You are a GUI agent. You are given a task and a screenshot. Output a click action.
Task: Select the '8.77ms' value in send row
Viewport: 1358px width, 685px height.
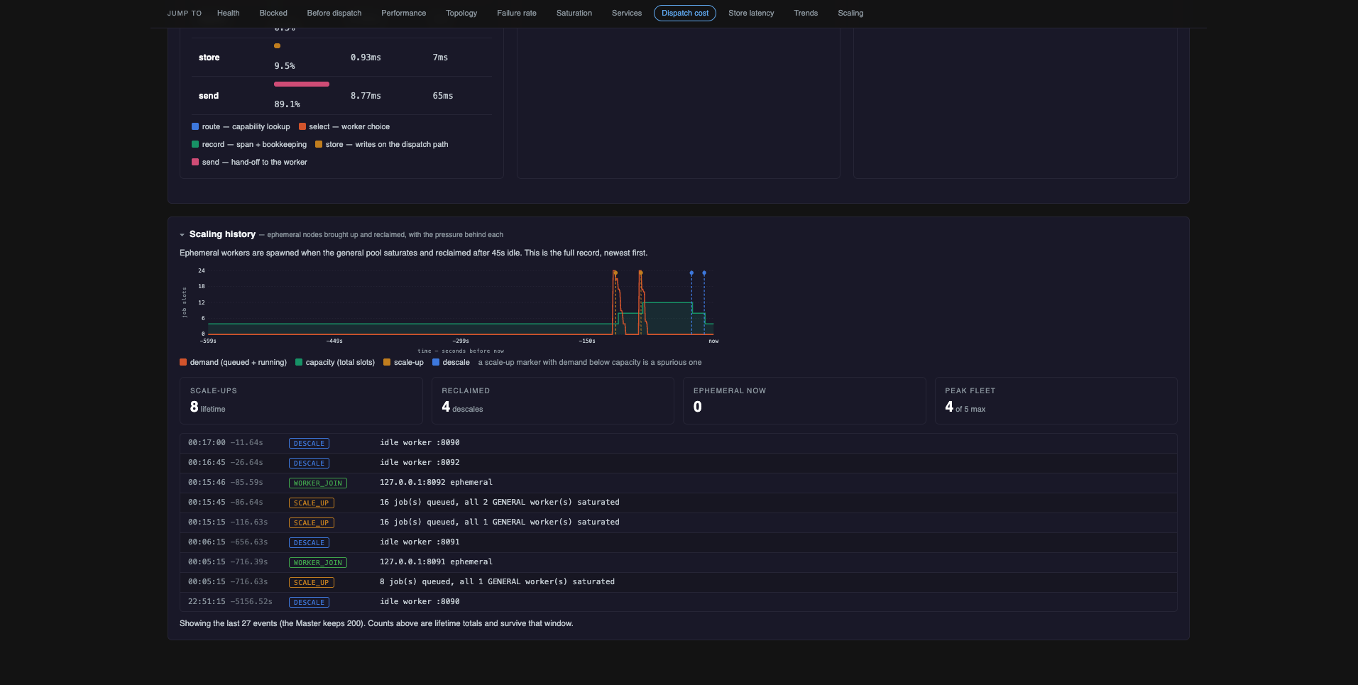366,96
